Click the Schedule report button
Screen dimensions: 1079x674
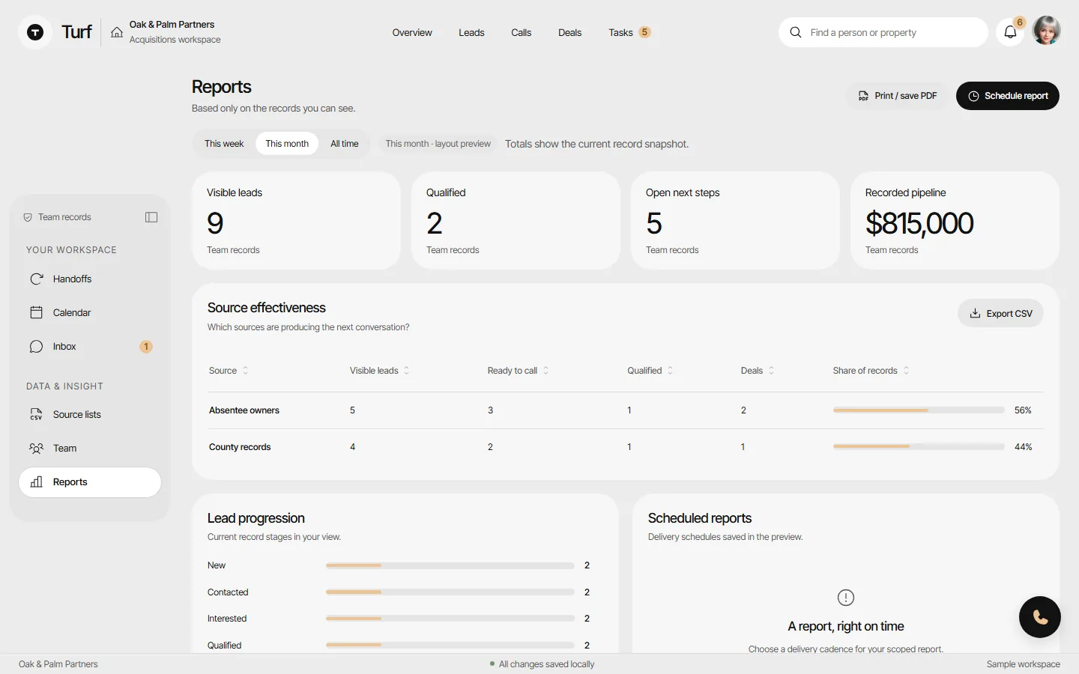[x=1008, y=96]
